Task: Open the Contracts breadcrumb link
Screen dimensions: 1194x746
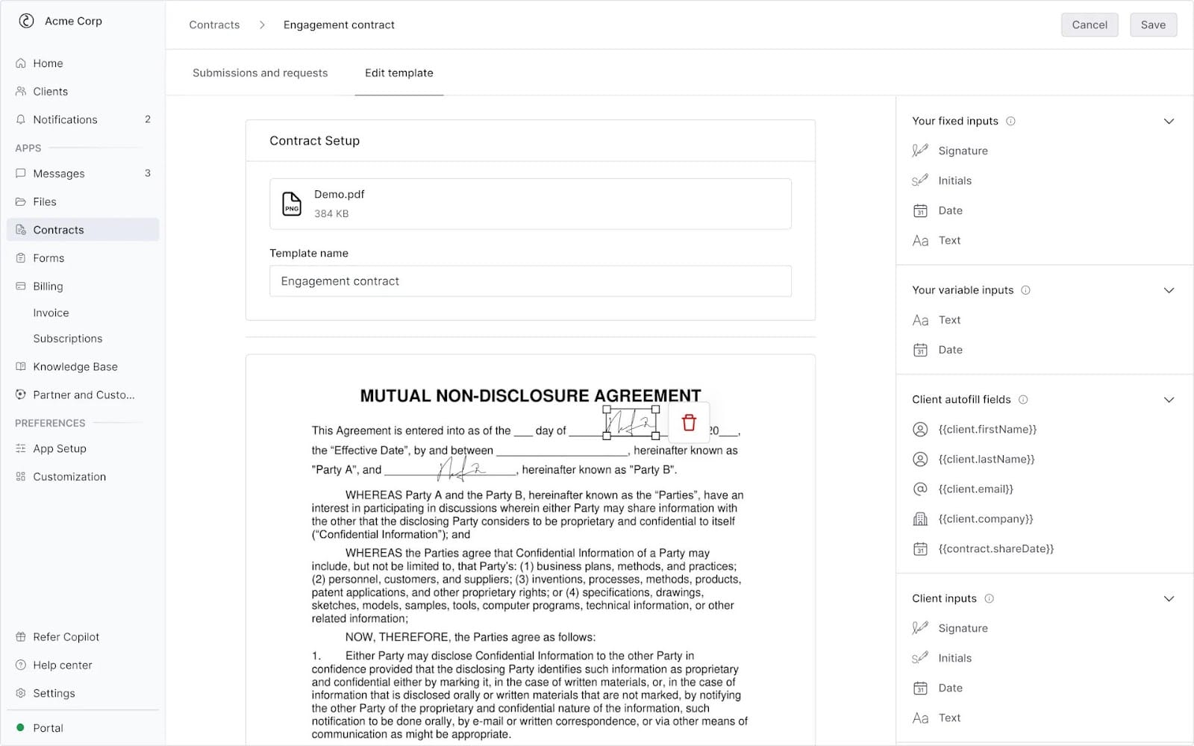Action: 214,25
